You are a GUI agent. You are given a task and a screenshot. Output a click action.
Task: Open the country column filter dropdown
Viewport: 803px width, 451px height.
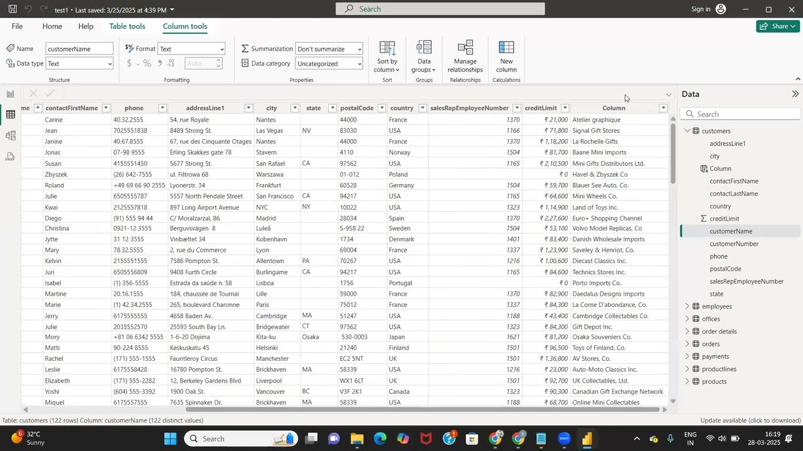click(423, 108)
